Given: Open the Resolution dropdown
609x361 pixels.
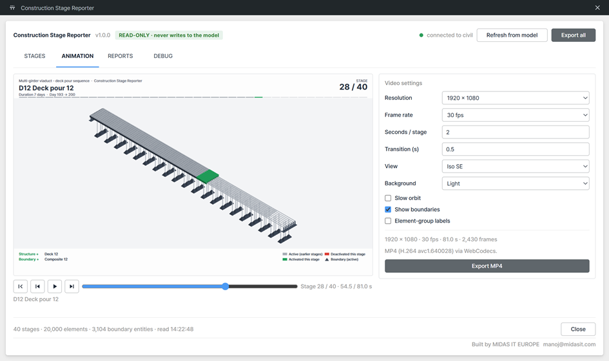Looking at the screenshot, I should (516, 98).
